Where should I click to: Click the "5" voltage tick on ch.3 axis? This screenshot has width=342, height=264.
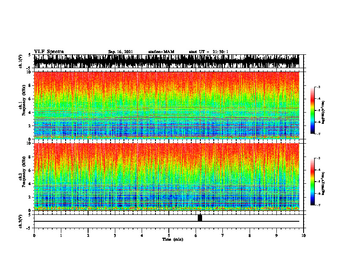[29, 214]
